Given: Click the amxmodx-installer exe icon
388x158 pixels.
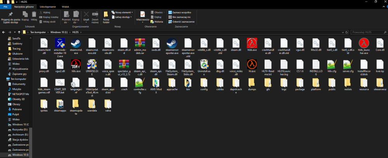Looking at the screenshot, I should click(60, 42).
